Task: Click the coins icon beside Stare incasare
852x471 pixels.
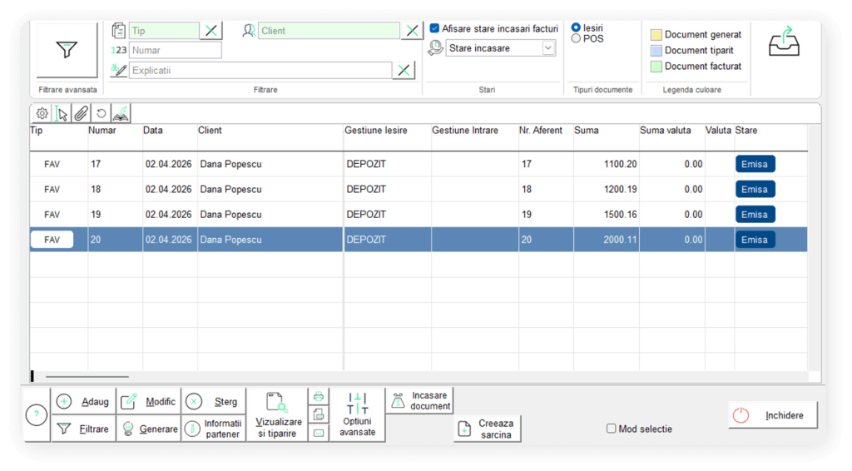Action: point(435,47)
